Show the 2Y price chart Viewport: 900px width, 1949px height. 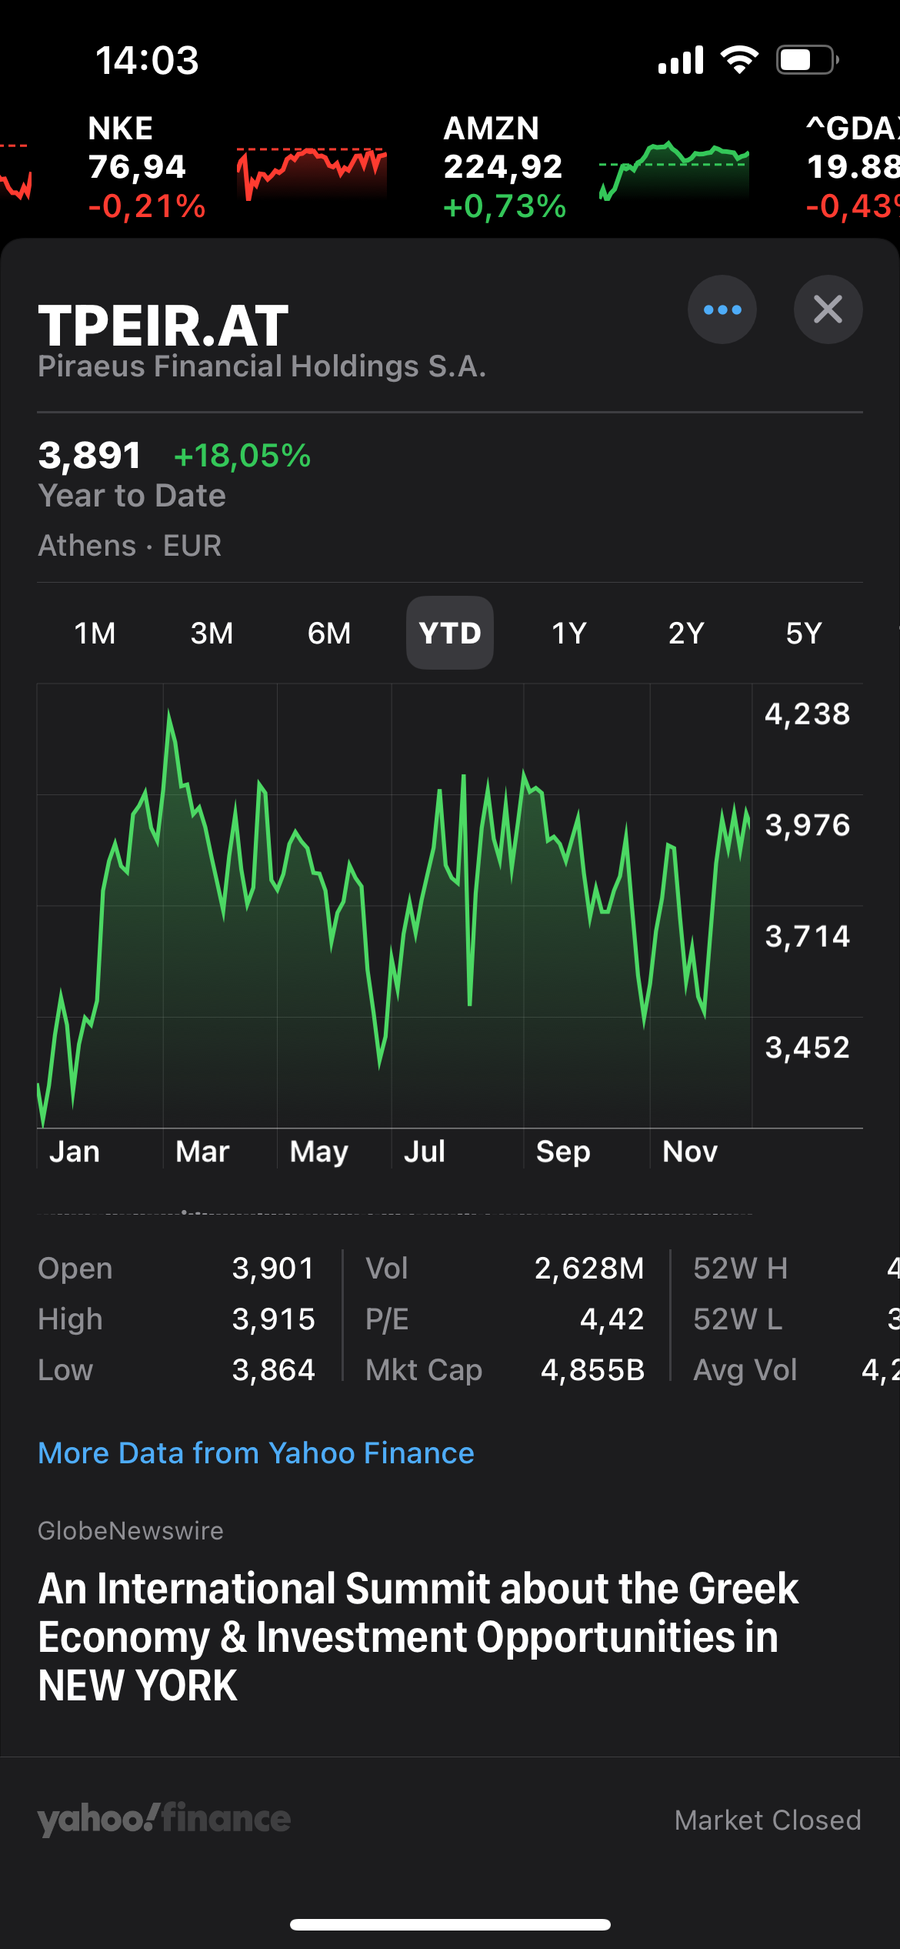pos(686,634)
